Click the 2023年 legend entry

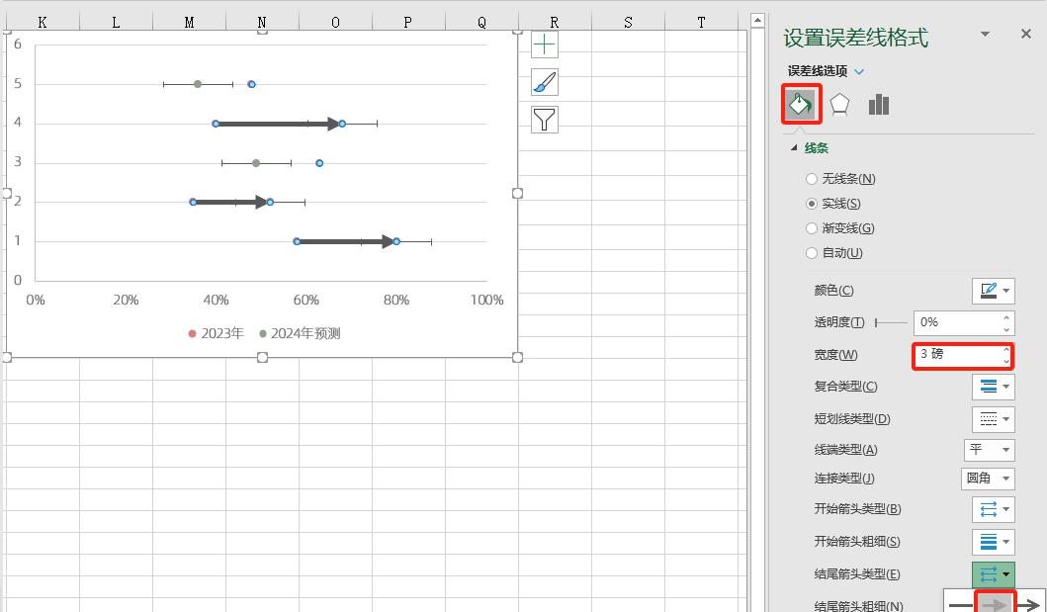click(x=216, y=333)
